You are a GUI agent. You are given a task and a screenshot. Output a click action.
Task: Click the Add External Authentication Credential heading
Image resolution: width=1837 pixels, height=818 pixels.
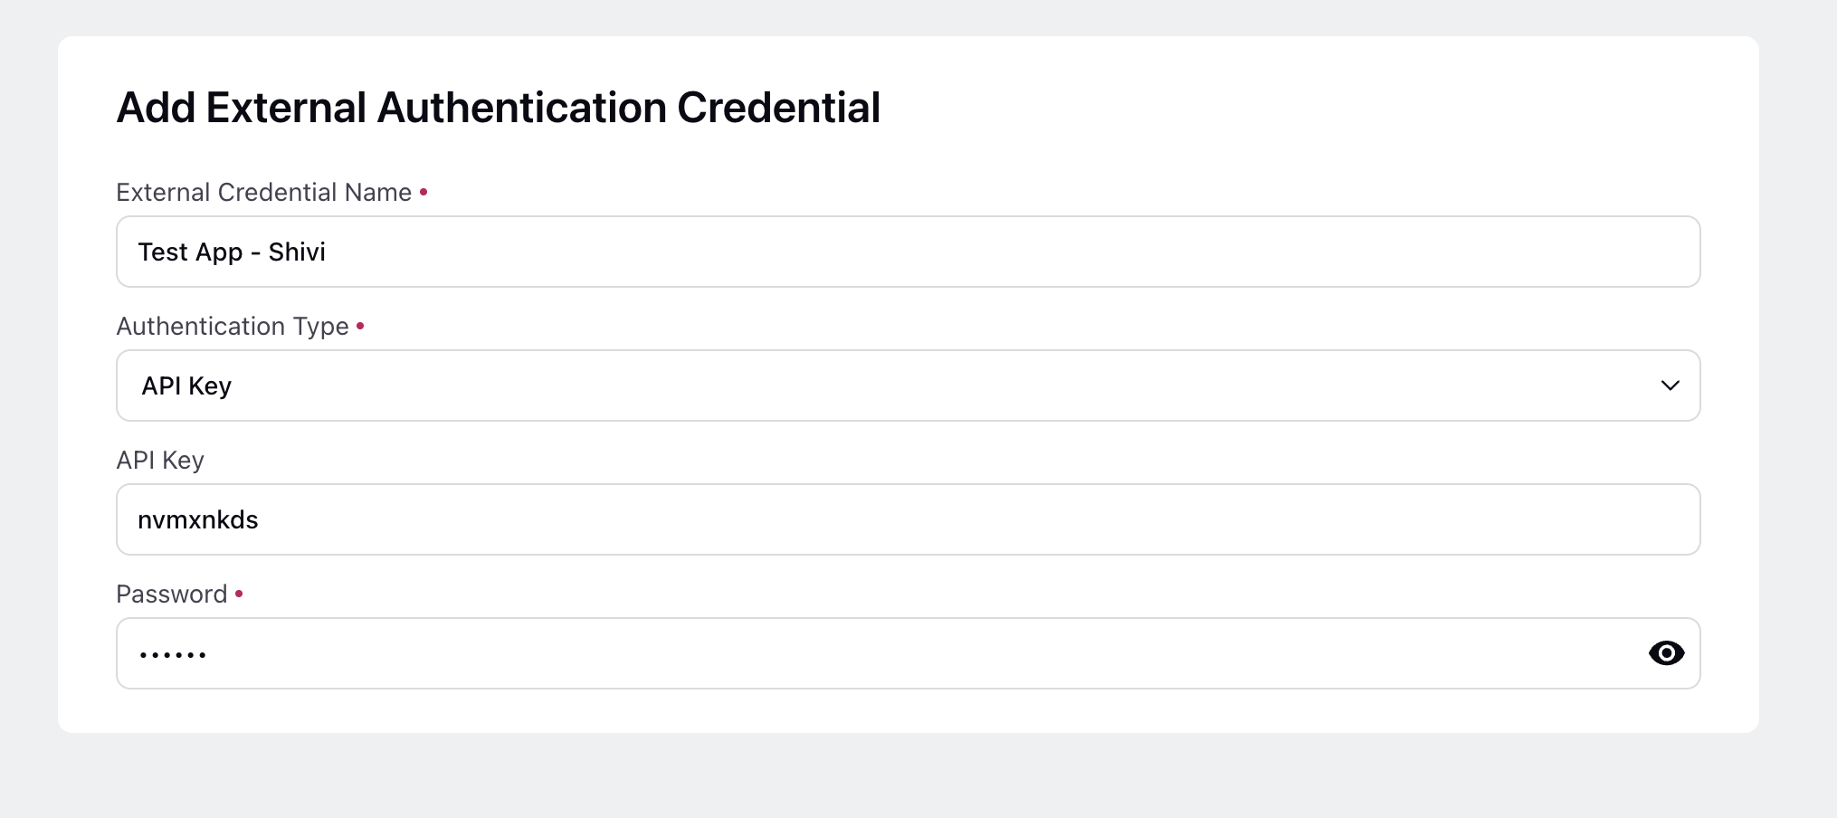click(499, 108)
